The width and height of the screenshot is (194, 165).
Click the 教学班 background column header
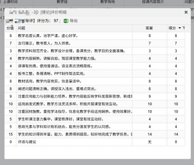coord(62,2)
